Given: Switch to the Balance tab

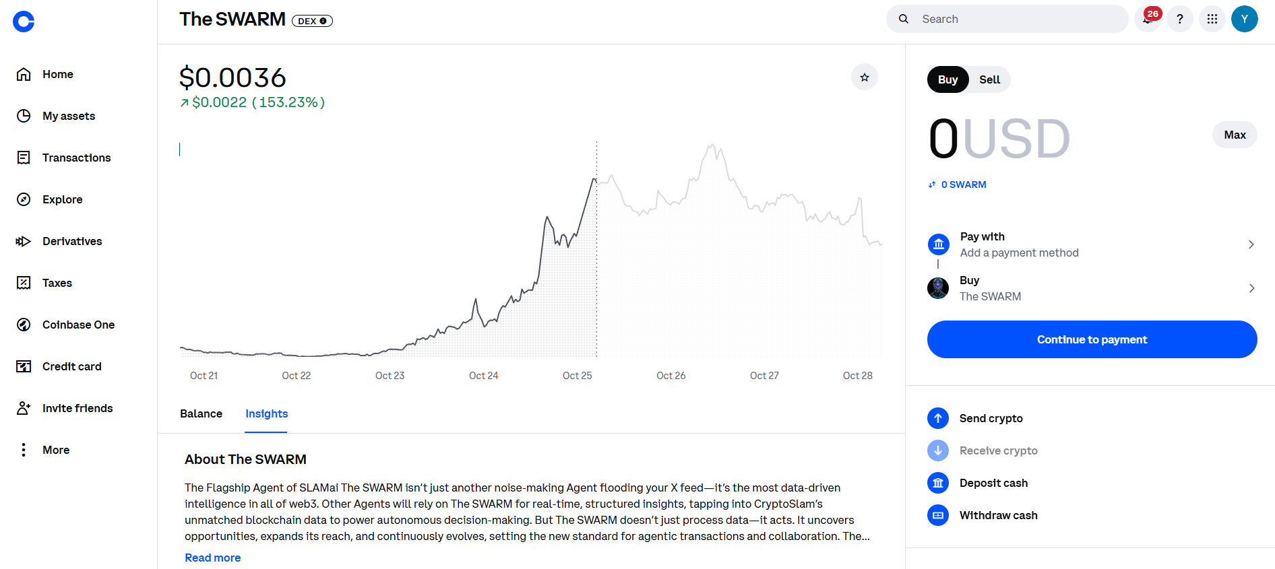Looking at the screenshot, I should [201, 413].
